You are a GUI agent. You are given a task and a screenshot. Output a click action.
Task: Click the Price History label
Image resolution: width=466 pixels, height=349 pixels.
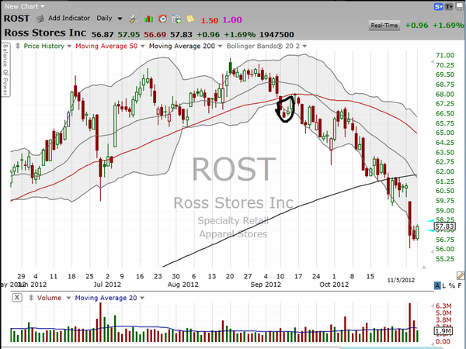click(x=44, y=46)
